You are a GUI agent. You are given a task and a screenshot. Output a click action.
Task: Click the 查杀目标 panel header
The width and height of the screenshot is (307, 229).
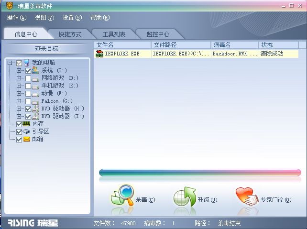46,49
